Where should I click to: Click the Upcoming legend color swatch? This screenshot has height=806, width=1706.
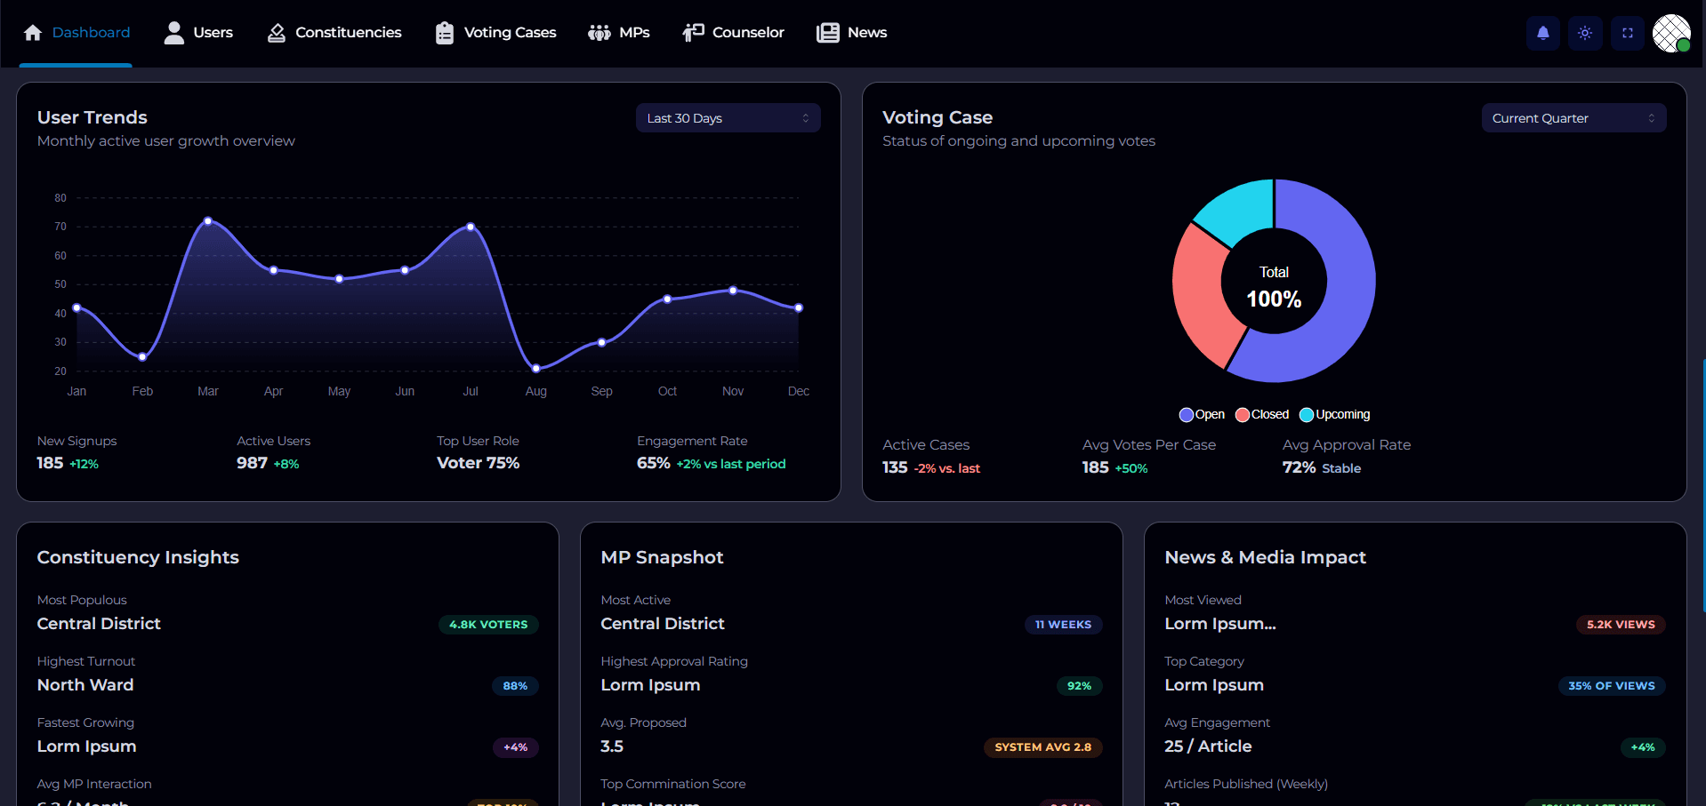pyautogui.click(x=1307, y=415)
